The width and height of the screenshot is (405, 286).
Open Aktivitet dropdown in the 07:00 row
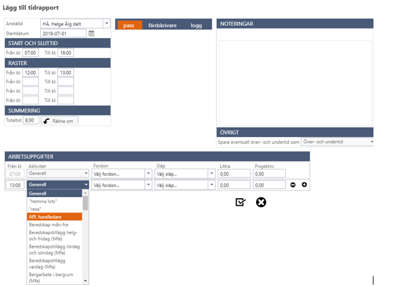click(58, 174)
